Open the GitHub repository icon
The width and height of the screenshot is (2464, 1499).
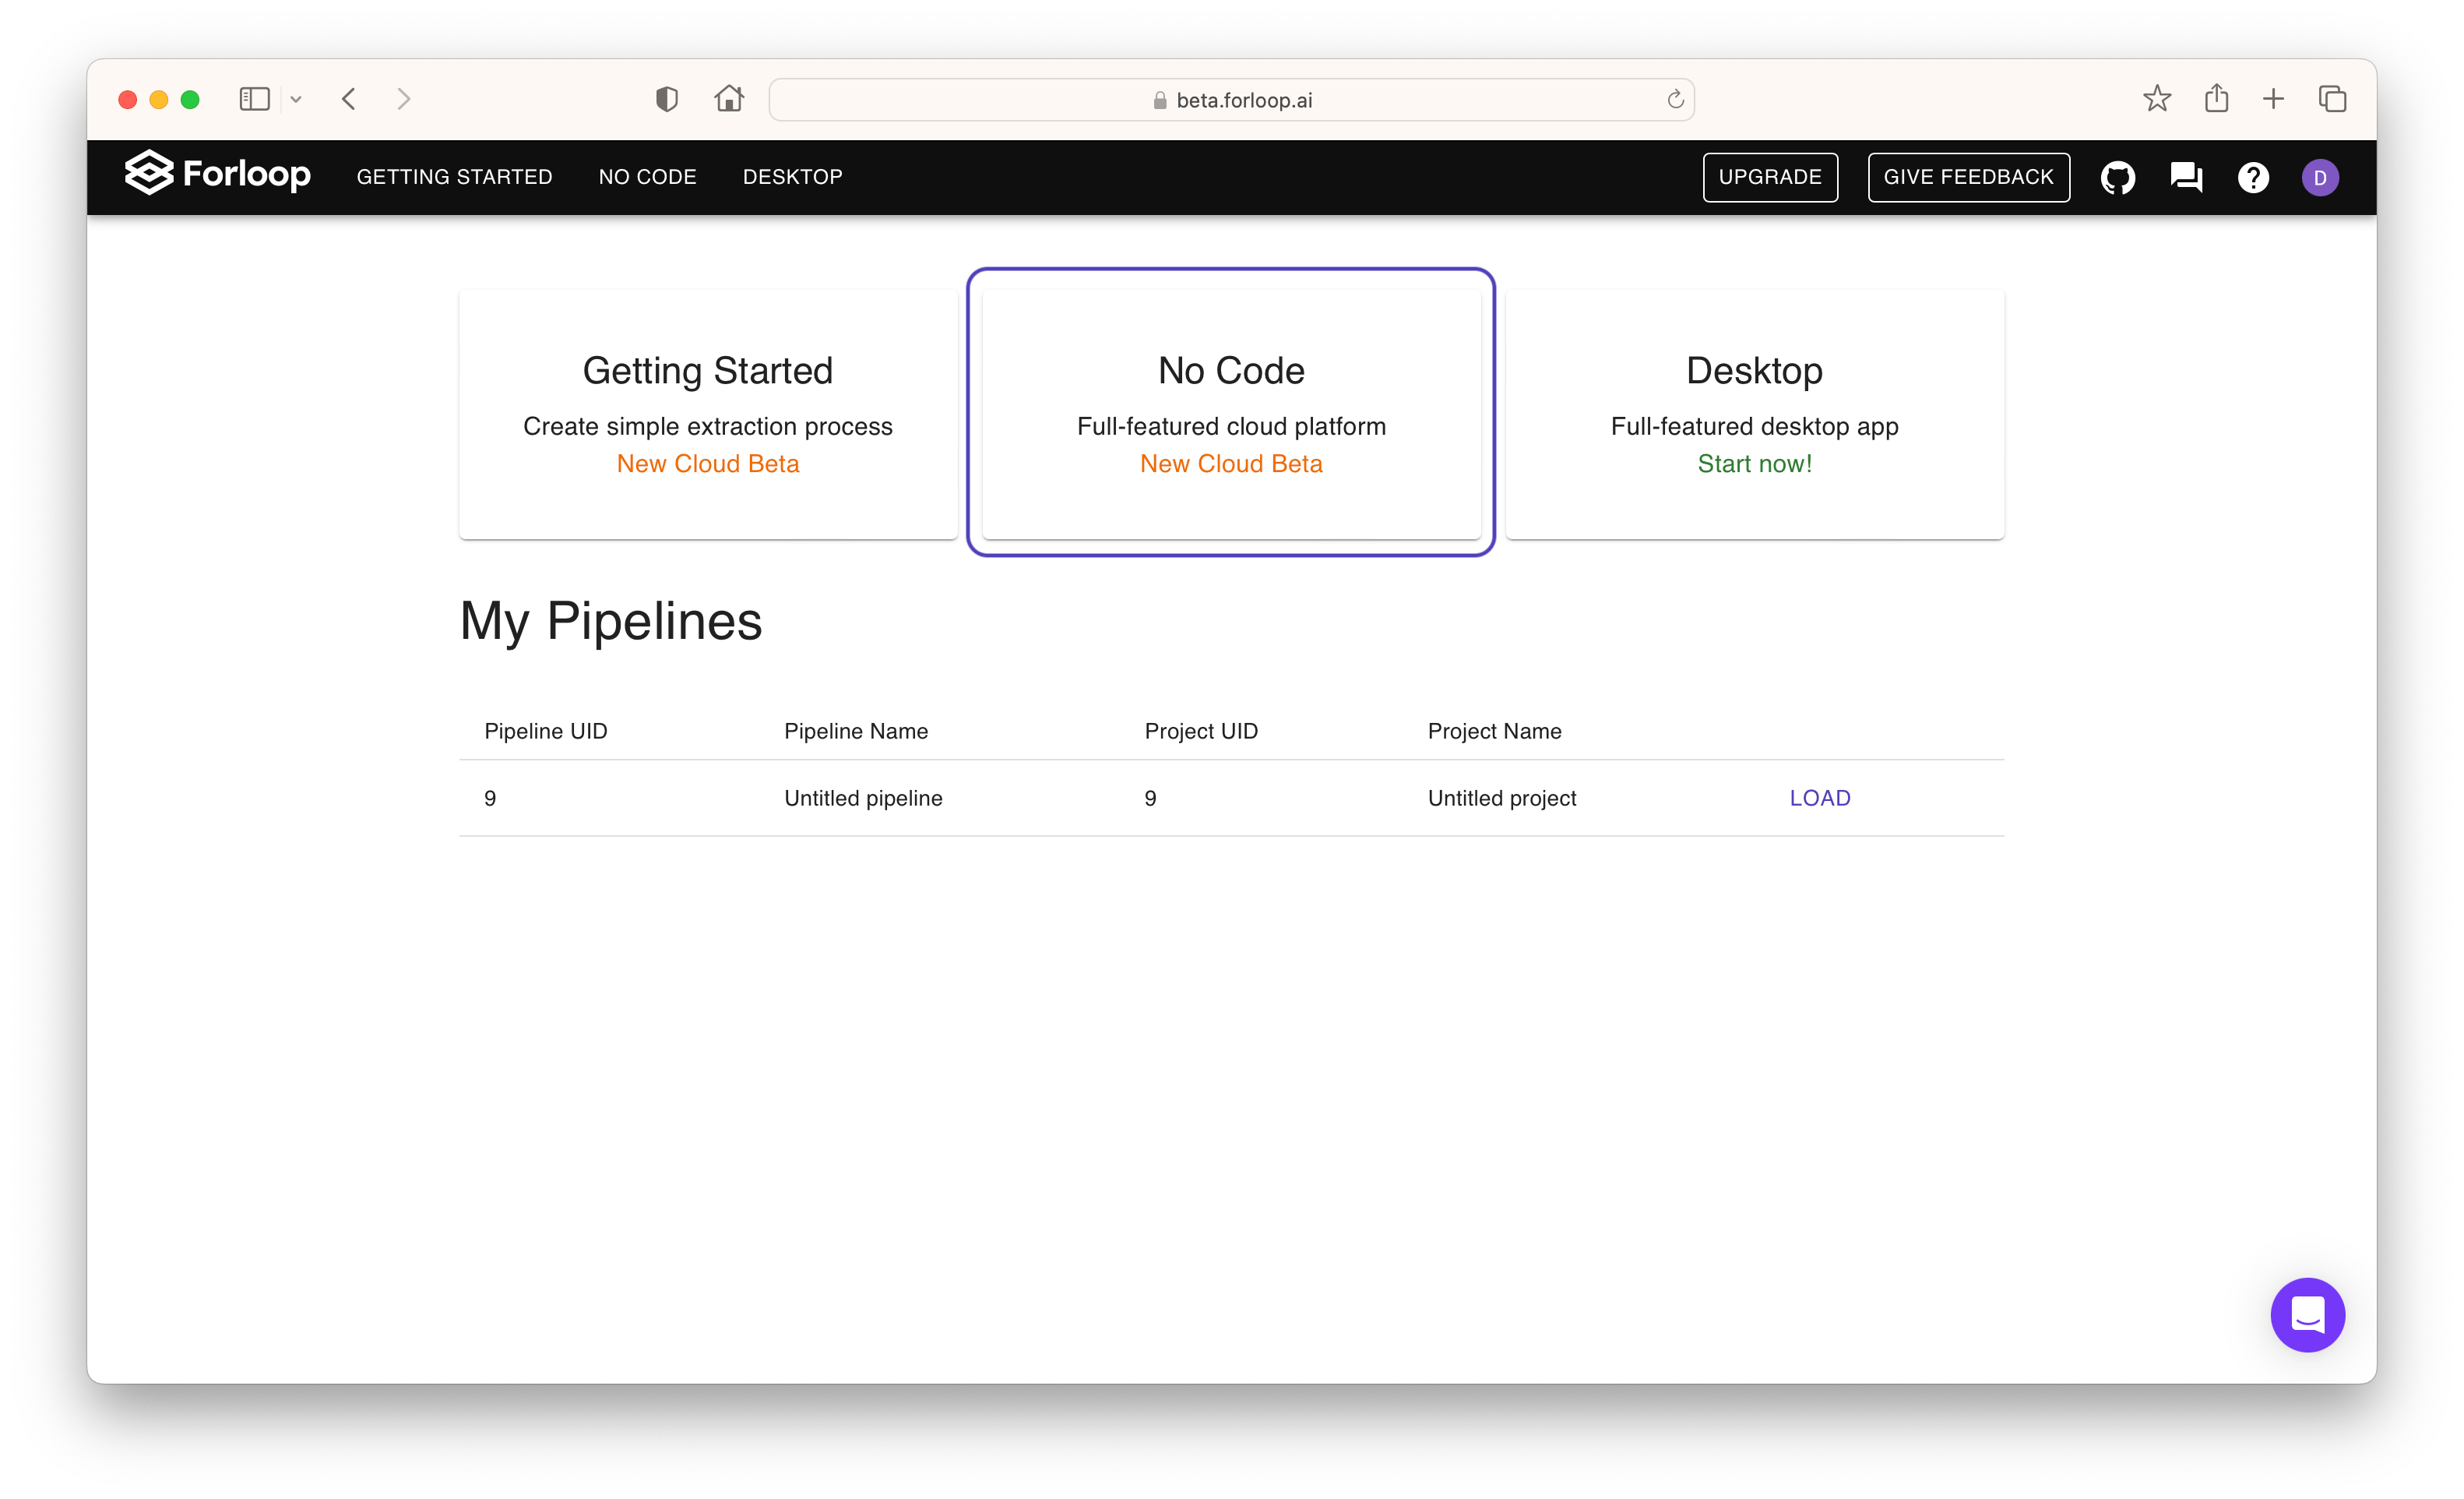(x=2117, y=178)
